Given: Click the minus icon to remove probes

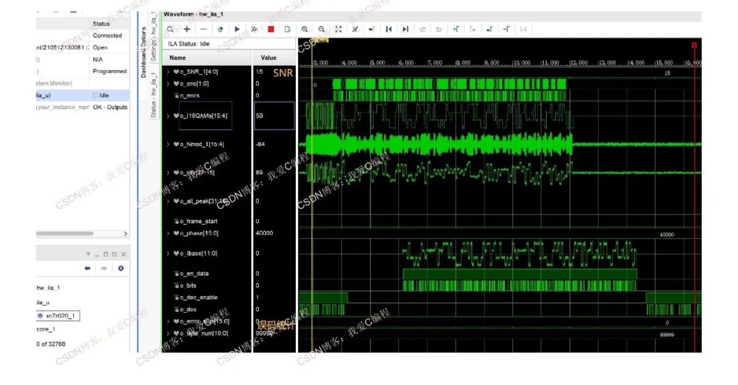Looking at the screenshot, I should [204, 29].
